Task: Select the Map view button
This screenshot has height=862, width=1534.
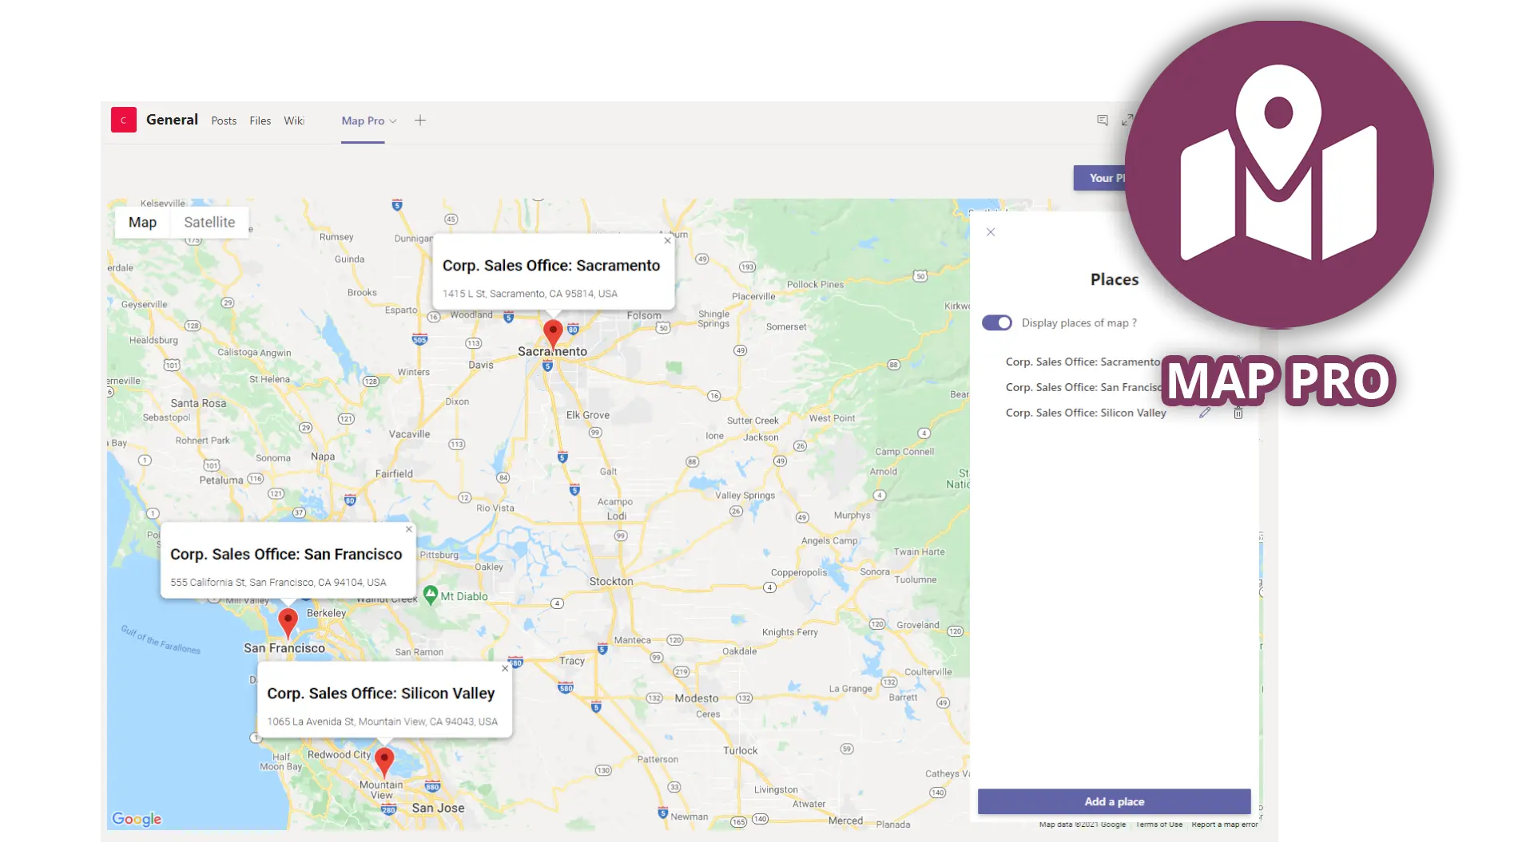Action: click(142, 222)
